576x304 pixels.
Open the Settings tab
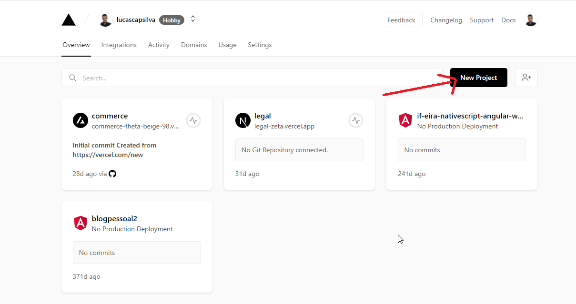(260, 45)
